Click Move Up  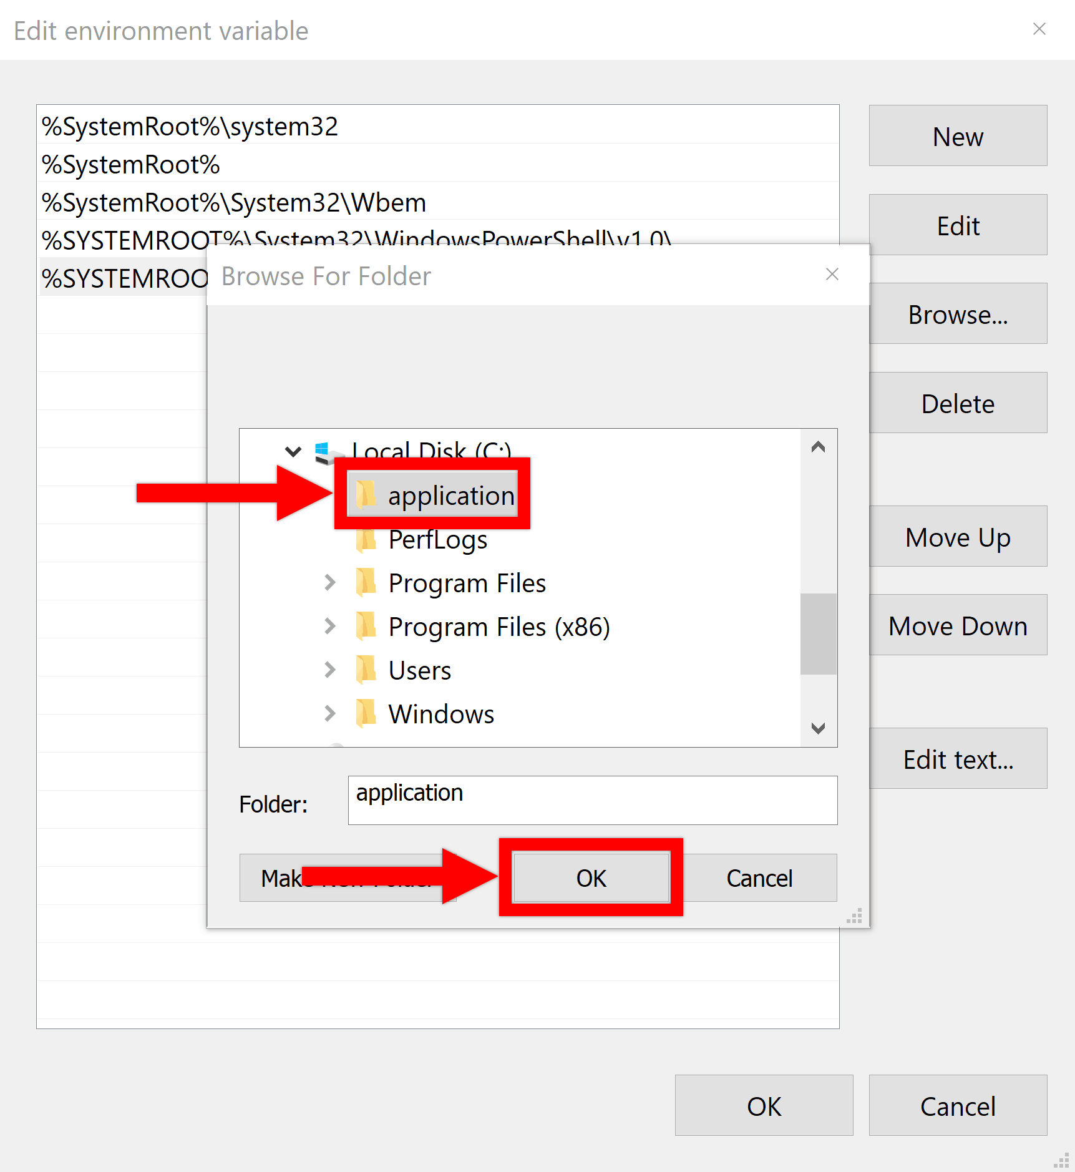click(x=957, y=536)
